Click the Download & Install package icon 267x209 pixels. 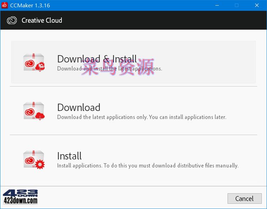(x=34, y=62)
